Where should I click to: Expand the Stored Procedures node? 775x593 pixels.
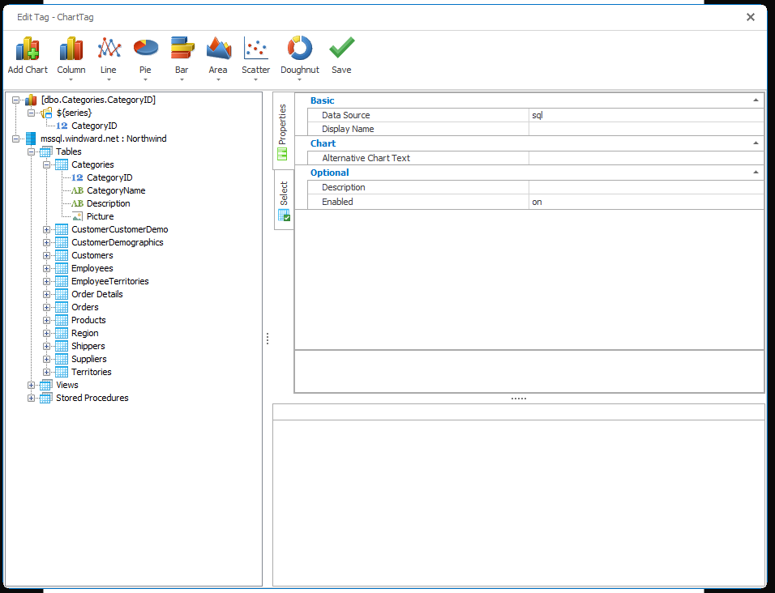31,398
